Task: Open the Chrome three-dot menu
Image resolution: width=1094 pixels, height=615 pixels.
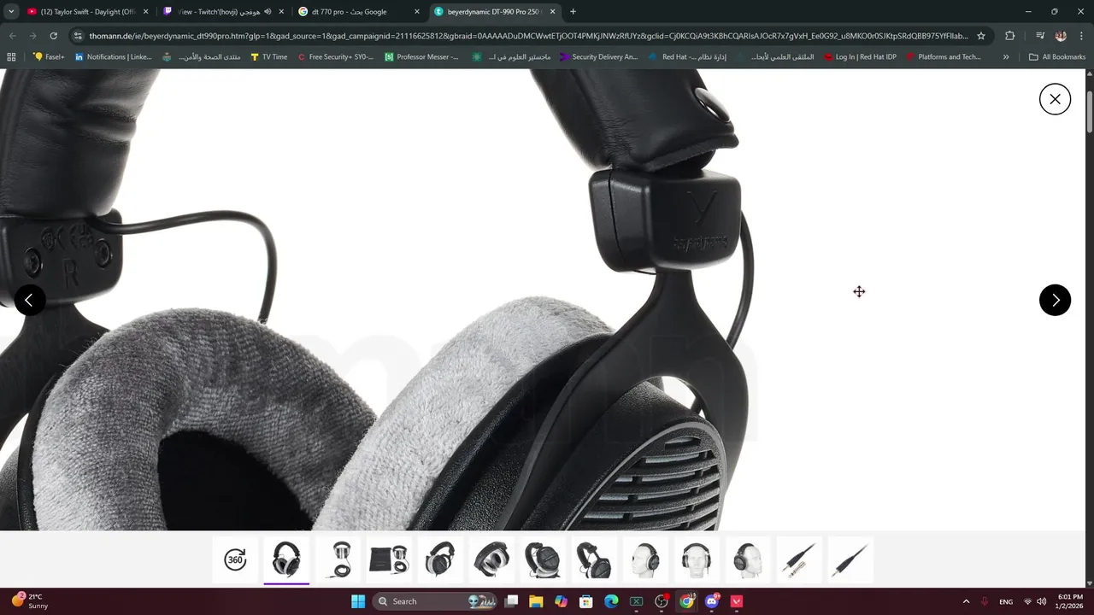Action: coord(1081,36)
